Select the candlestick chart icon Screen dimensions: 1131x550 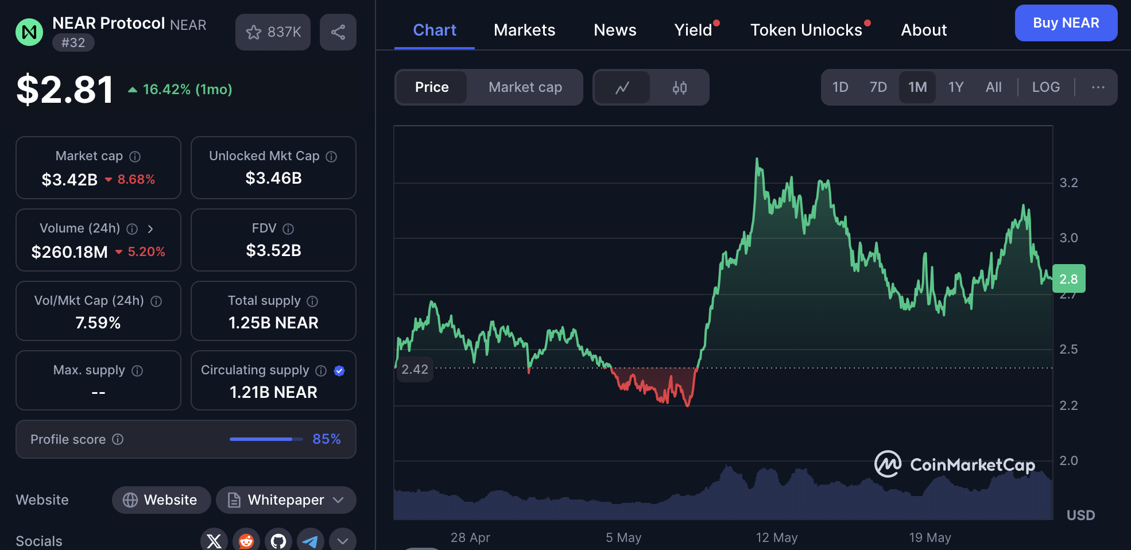coord(680,87)
